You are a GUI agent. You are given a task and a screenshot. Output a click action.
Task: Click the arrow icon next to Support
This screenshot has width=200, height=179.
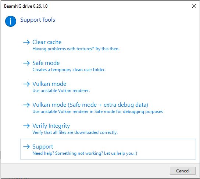click(x=26, y=147)
